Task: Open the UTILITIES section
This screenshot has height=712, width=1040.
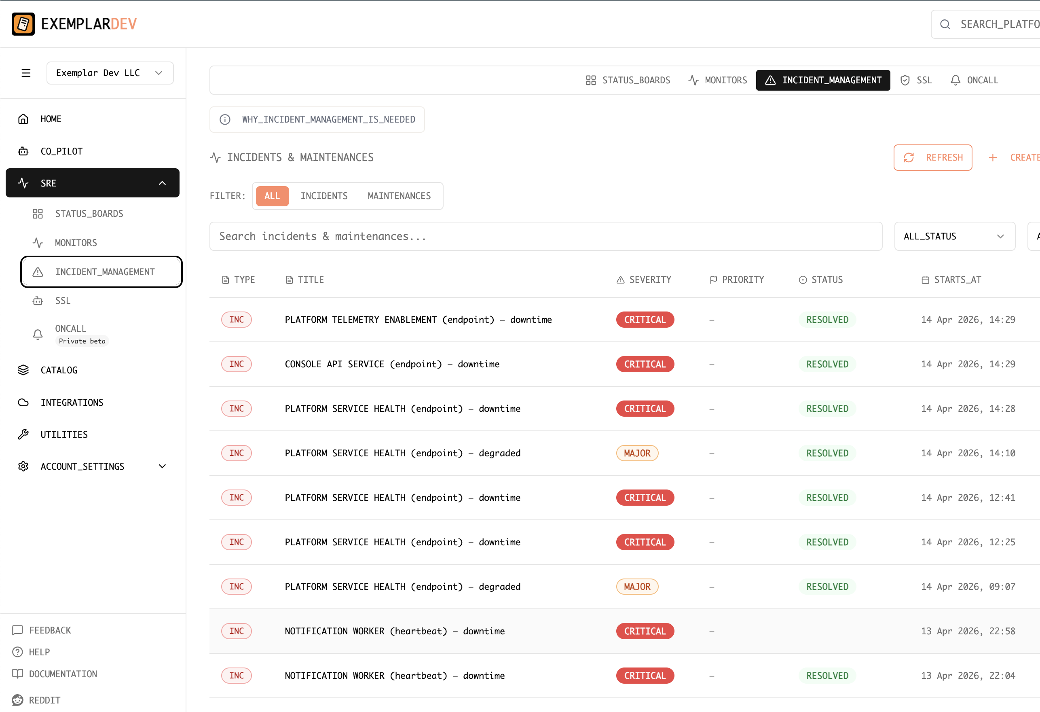Action: click(64, 434)
